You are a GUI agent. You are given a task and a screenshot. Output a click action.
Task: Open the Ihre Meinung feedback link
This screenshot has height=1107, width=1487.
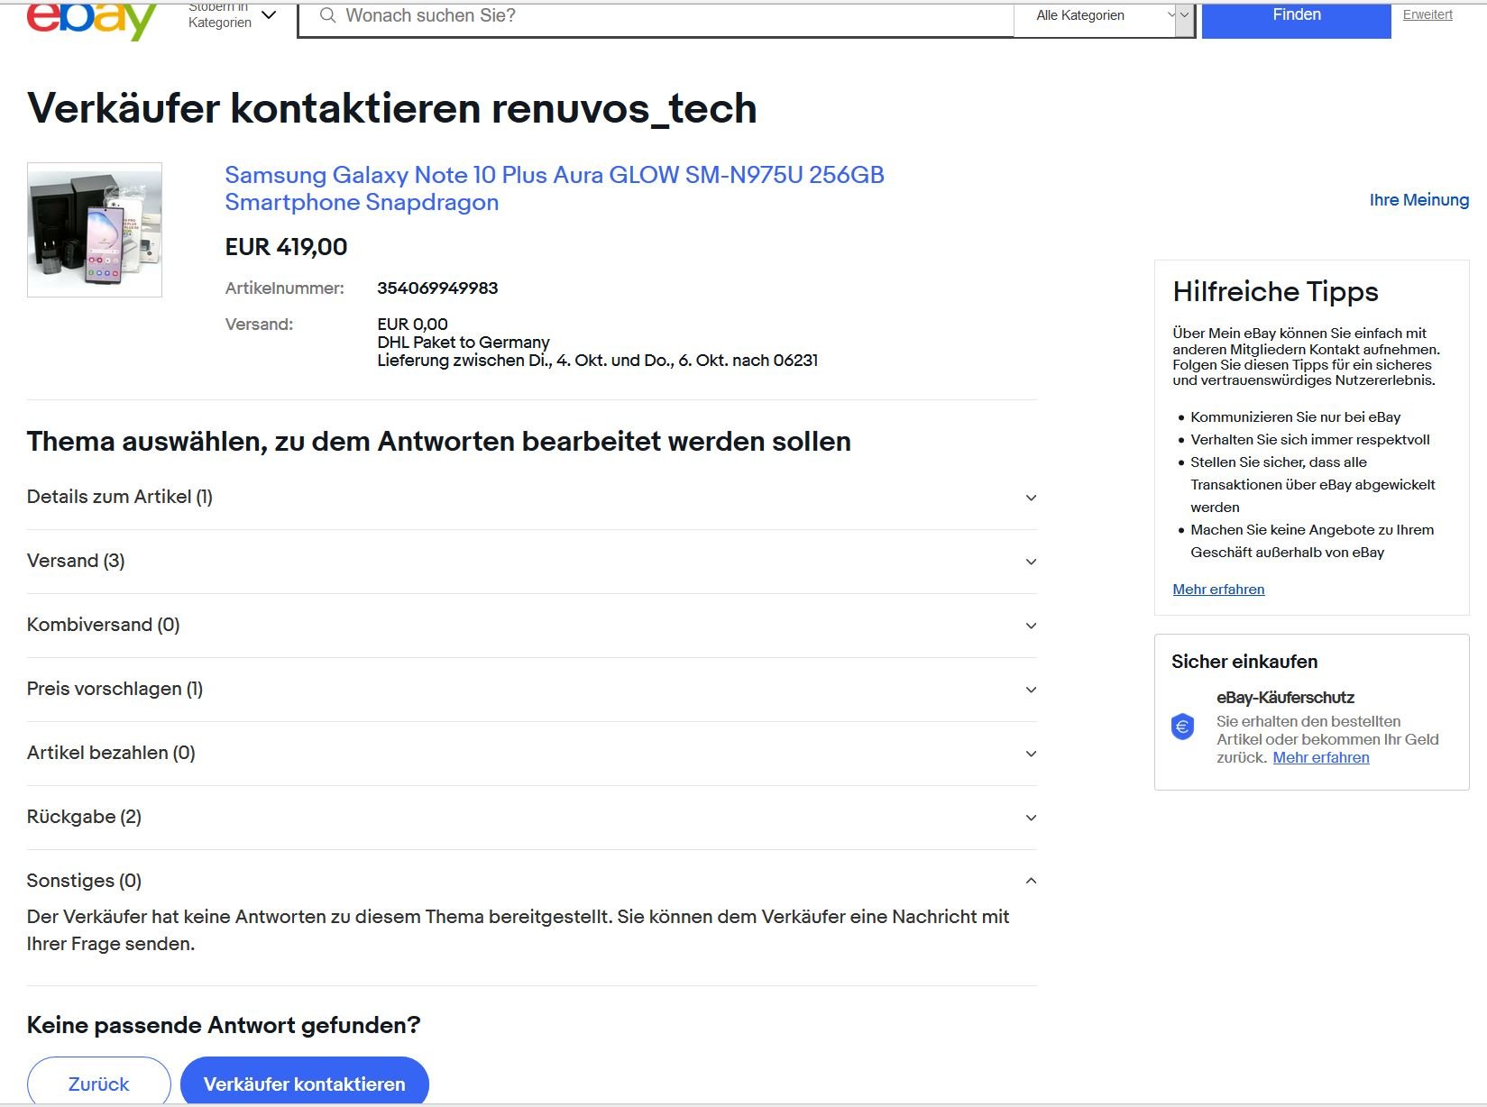[x=1418, y=200]
